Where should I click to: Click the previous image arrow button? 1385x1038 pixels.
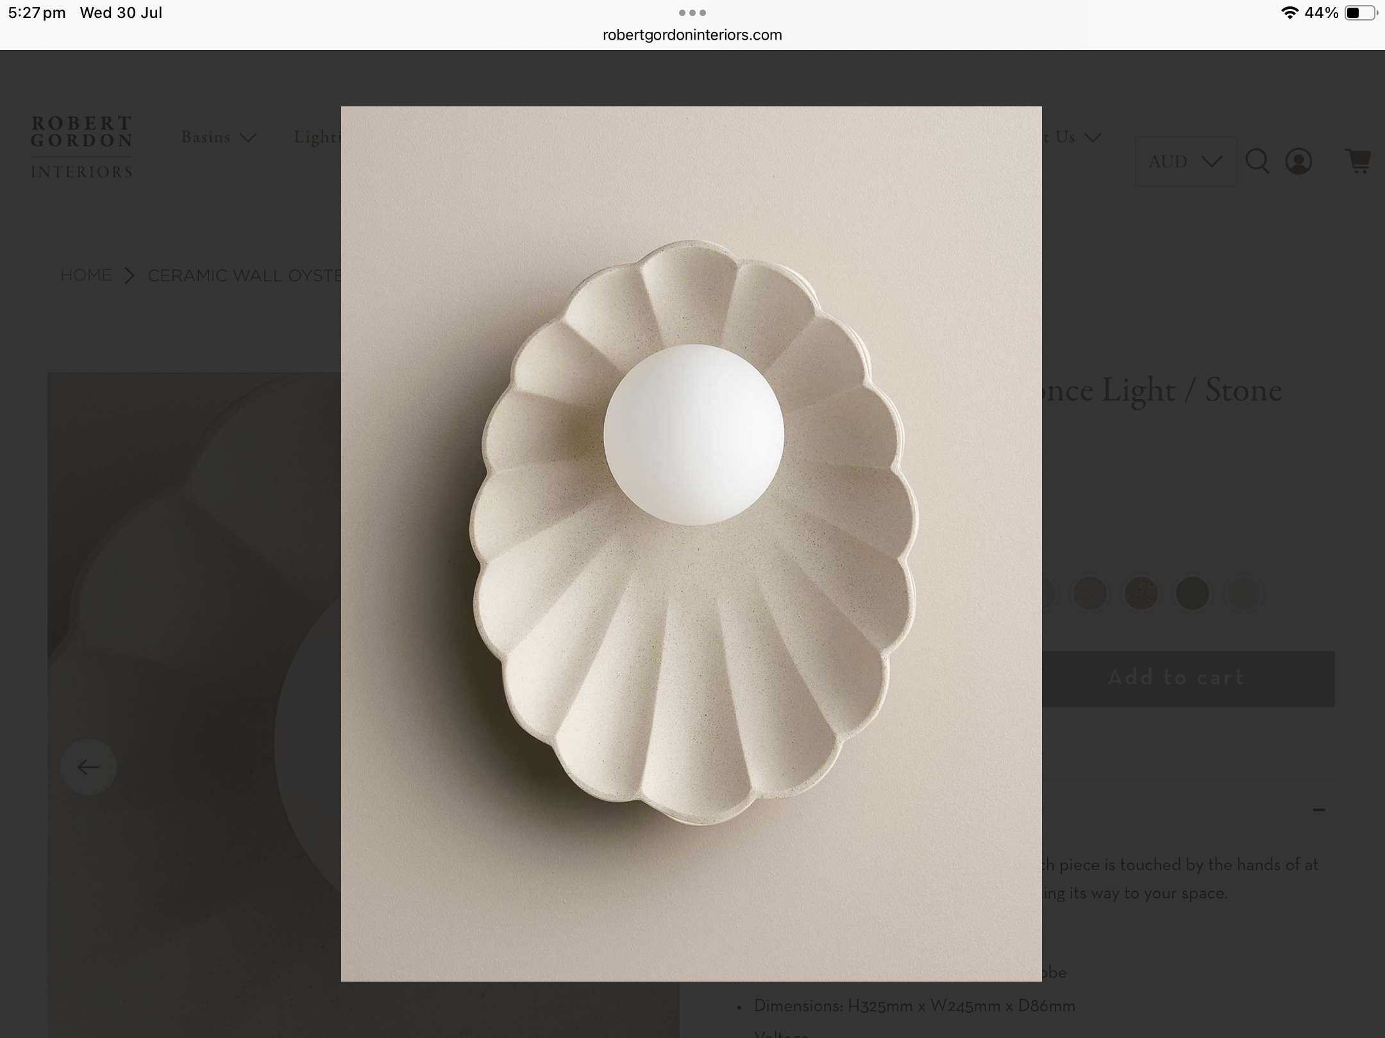pyautogui.click(x=88, y=767)
